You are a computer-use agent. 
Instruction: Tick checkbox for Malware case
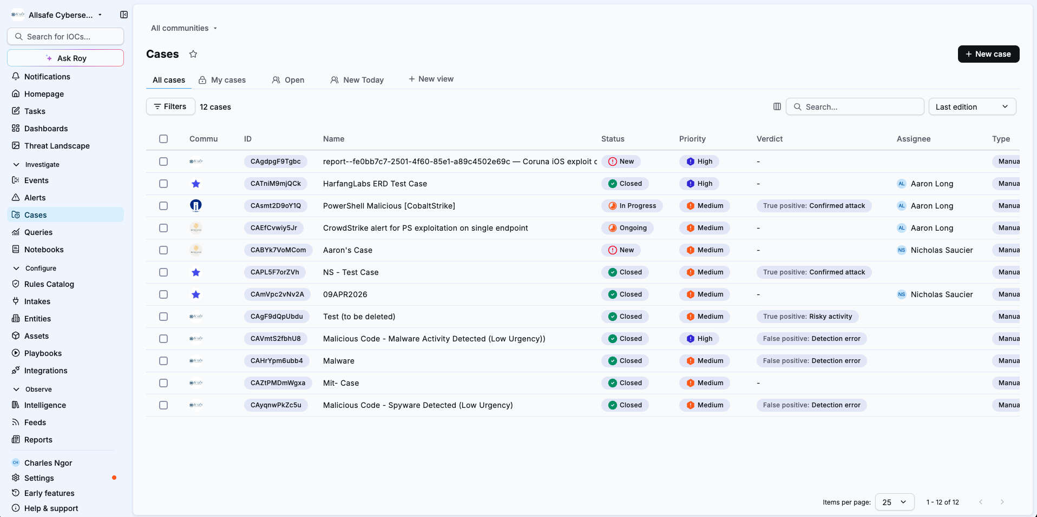[x=163, y=361]
